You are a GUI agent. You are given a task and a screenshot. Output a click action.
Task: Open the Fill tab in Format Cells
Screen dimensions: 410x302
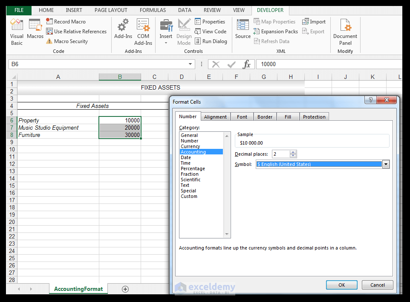point(288,117)
